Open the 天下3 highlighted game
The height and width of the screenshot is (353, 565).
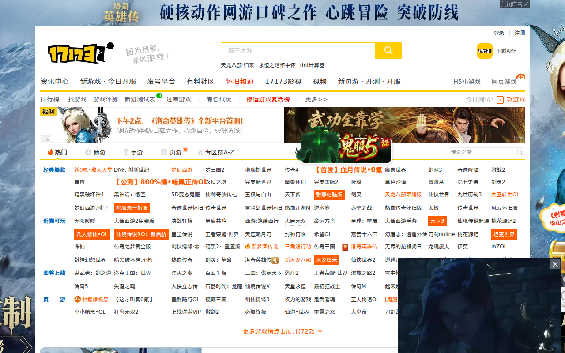click(x=437, y=221)
